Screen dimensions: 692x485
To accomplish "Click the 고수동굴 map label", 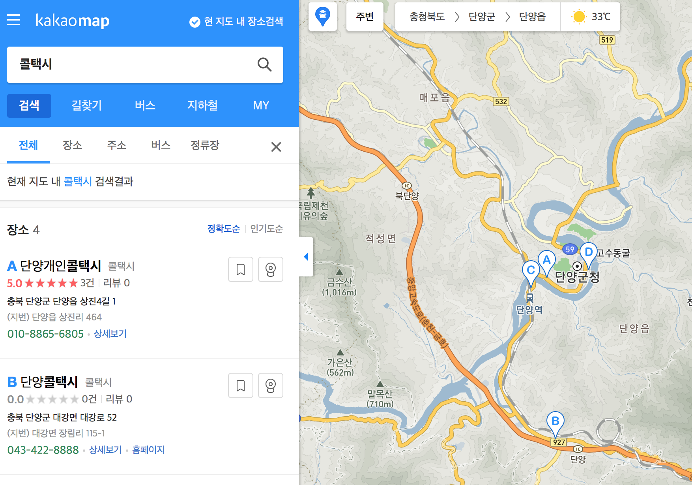I will [x=613, y=253].
